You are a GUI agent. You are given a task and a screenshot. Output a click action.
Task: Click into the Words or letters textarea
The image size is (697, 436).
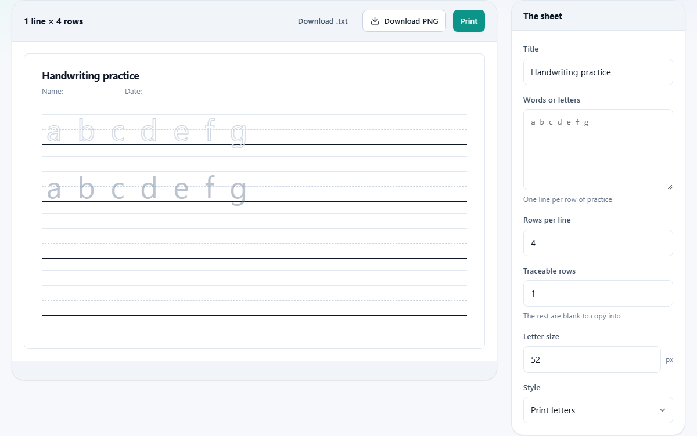coord(598,150)
